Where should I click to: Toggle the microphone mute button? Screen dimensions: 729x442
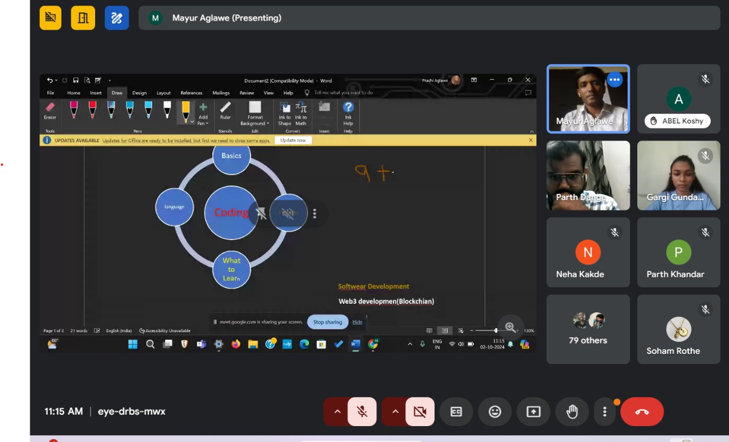click(x=362, y=412)
